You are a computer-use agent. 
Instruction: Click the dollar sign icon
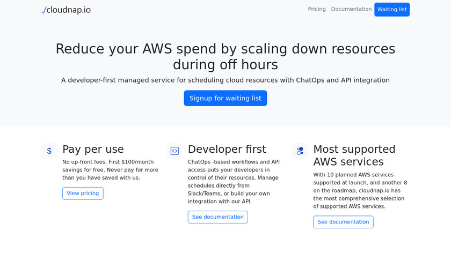pyautogui.click(x=49, y=151)
